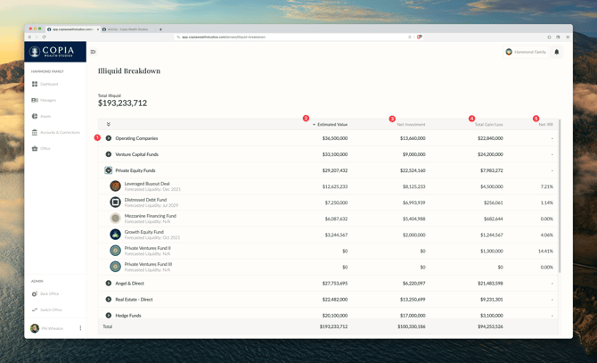This screenshot has height=363, width=597.
Task: Open the Dashboard sidebar icon
Action: coord(35,84)
